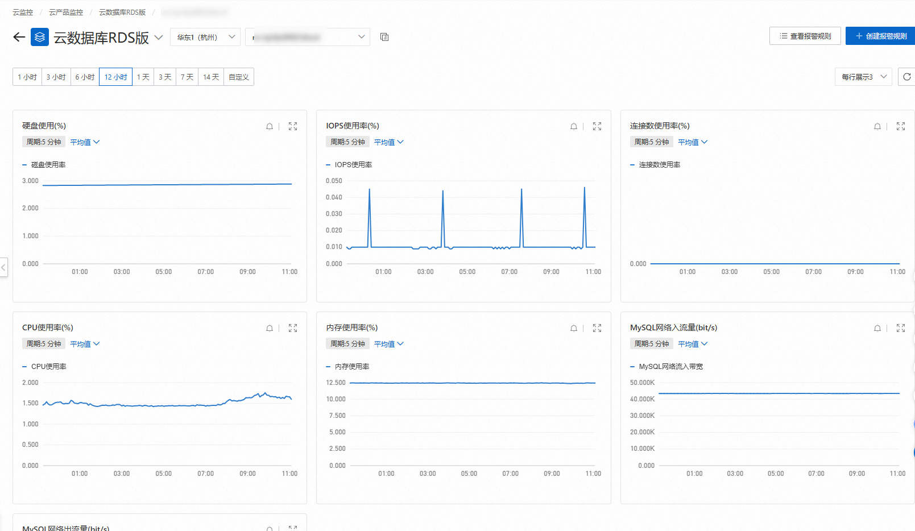This screenshot has width=915, height=531.
Task: Expand the MySQL网络入流量 chart to fullscreen
Action: [901, 328]
